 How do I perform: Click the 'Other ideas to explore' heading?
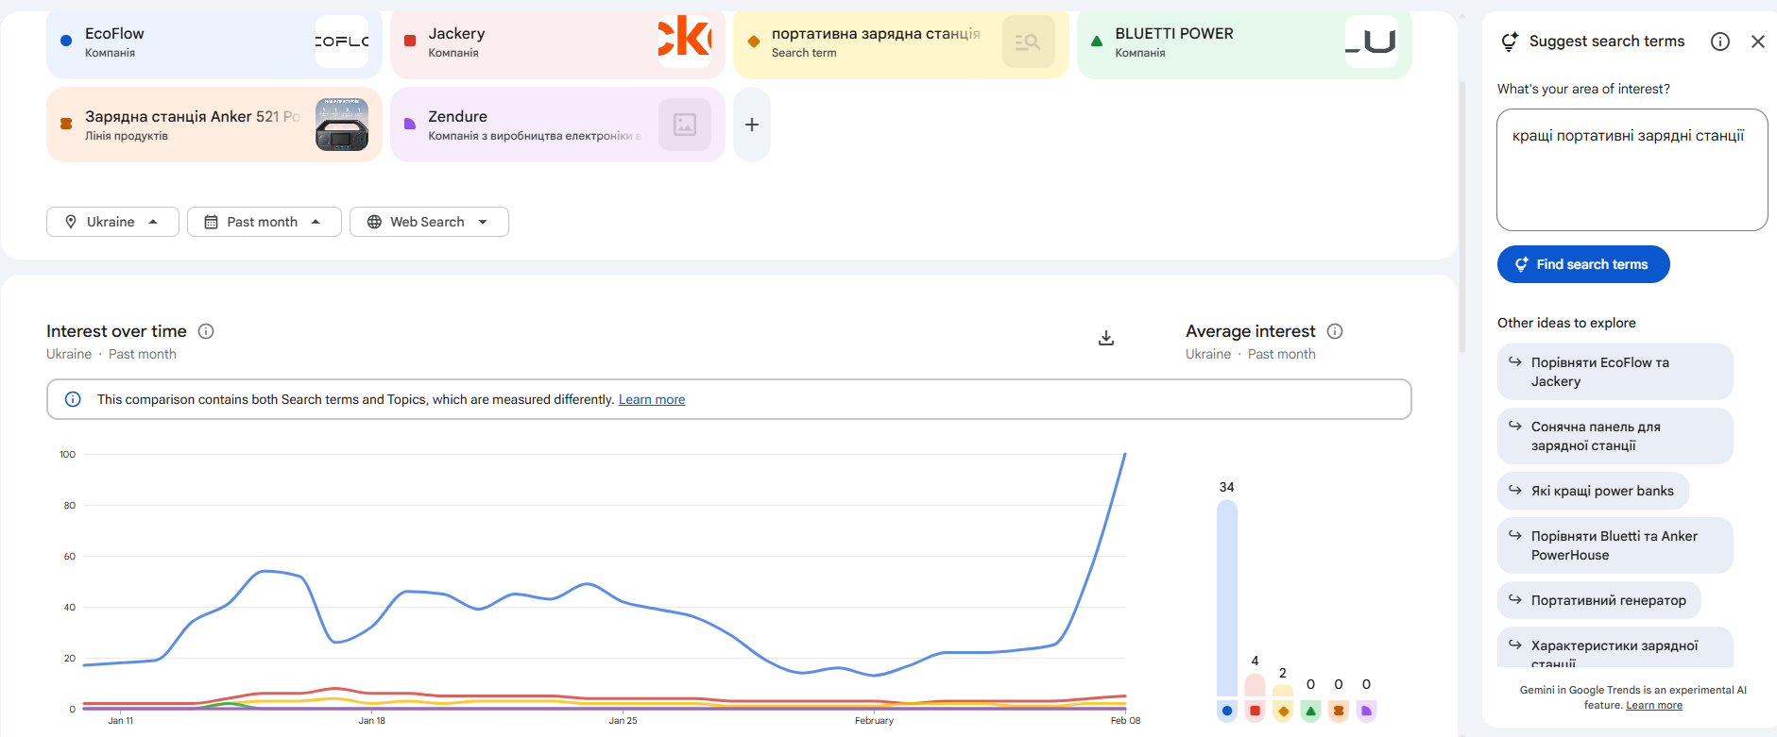click(x=1566, y=323)
